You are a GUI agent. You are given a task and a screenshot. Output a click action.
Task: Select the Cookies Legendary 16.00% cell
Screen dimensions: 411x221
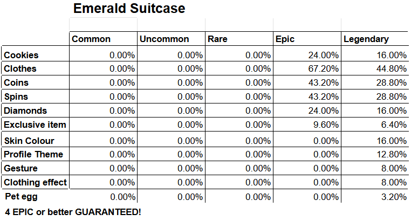coord(392,55)
